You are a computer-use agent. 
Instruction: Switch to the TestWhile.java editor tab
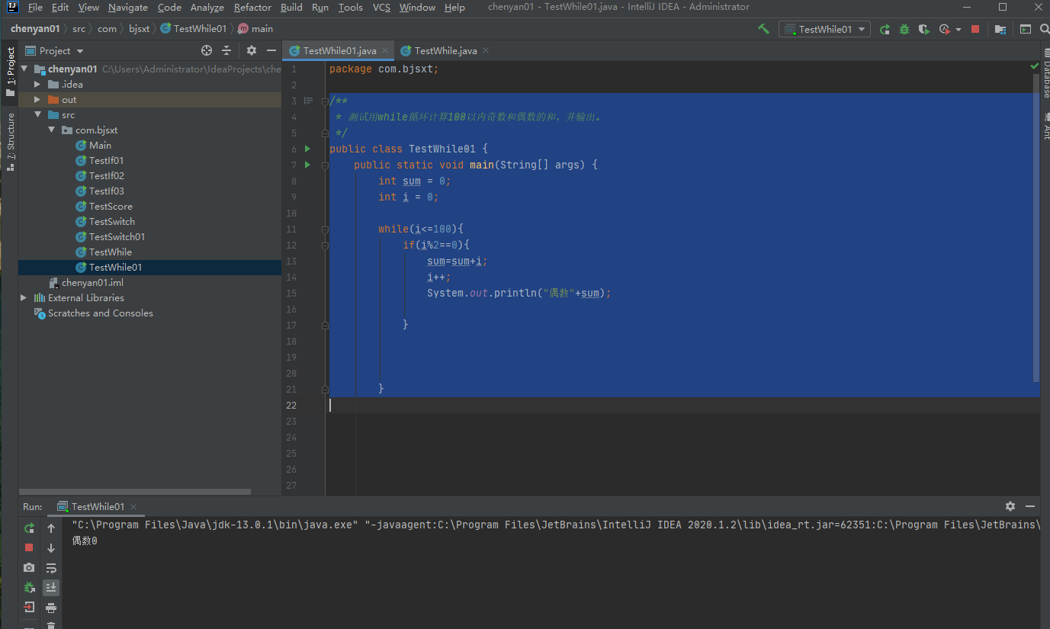click(x=445, y=50)
